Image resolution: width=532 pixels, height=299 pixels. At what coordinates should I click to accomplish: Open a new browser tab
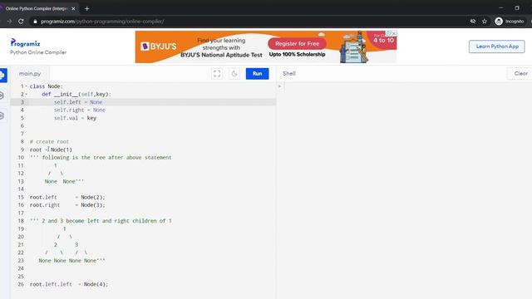pyautogui.click(x=86, y=8)
